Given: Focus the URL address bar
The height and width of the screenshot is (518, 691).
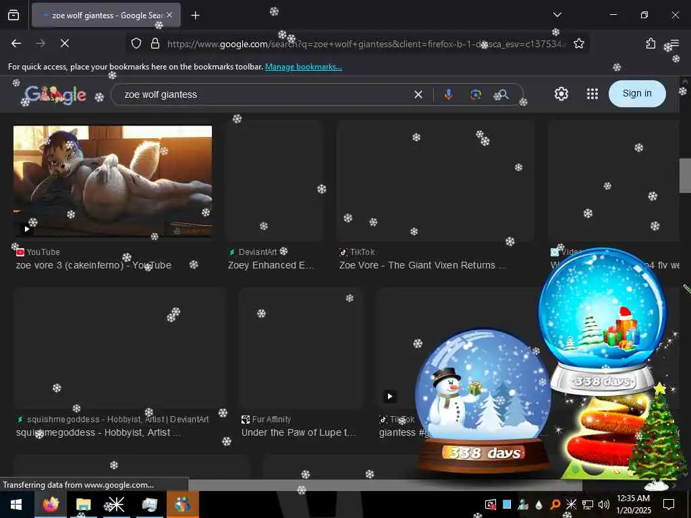Looking at the screenshot, I should click(366, 44).
